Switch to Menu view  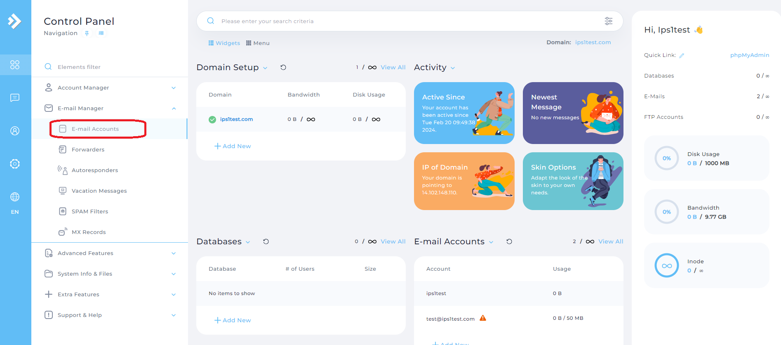(x=258, y=43)
